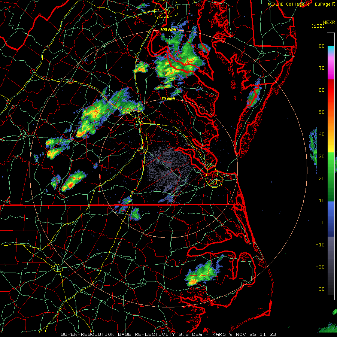Screen dimensions: 337x337
Task: Click the 80 dBZ legend value
Action: (322, 46)
